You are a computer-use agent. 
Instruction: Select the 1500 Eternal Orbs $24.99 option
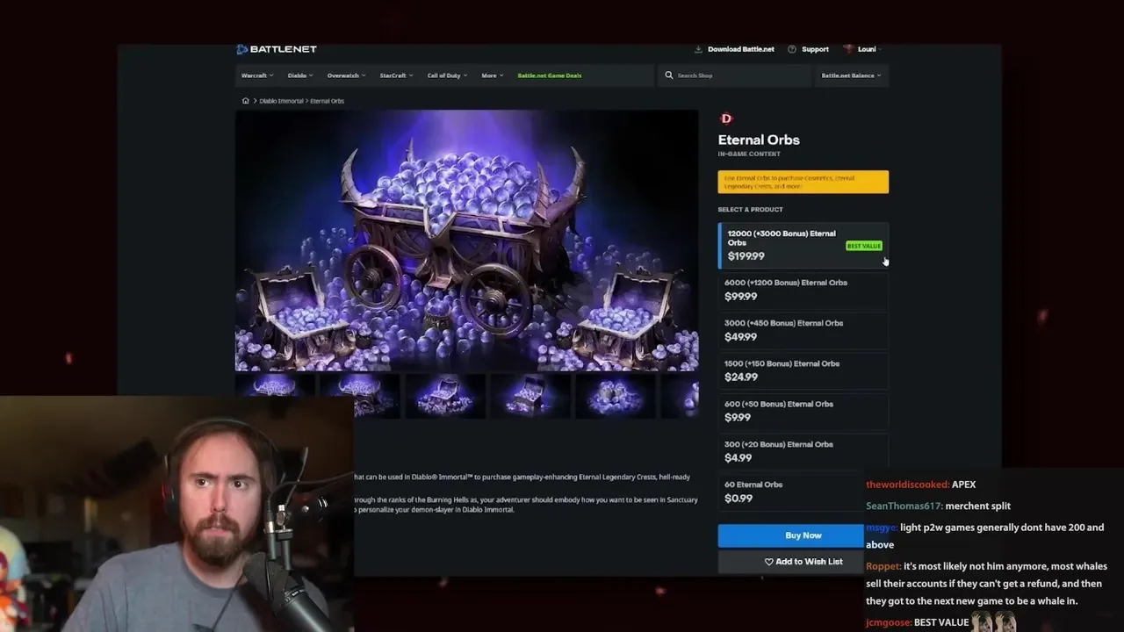803,370
